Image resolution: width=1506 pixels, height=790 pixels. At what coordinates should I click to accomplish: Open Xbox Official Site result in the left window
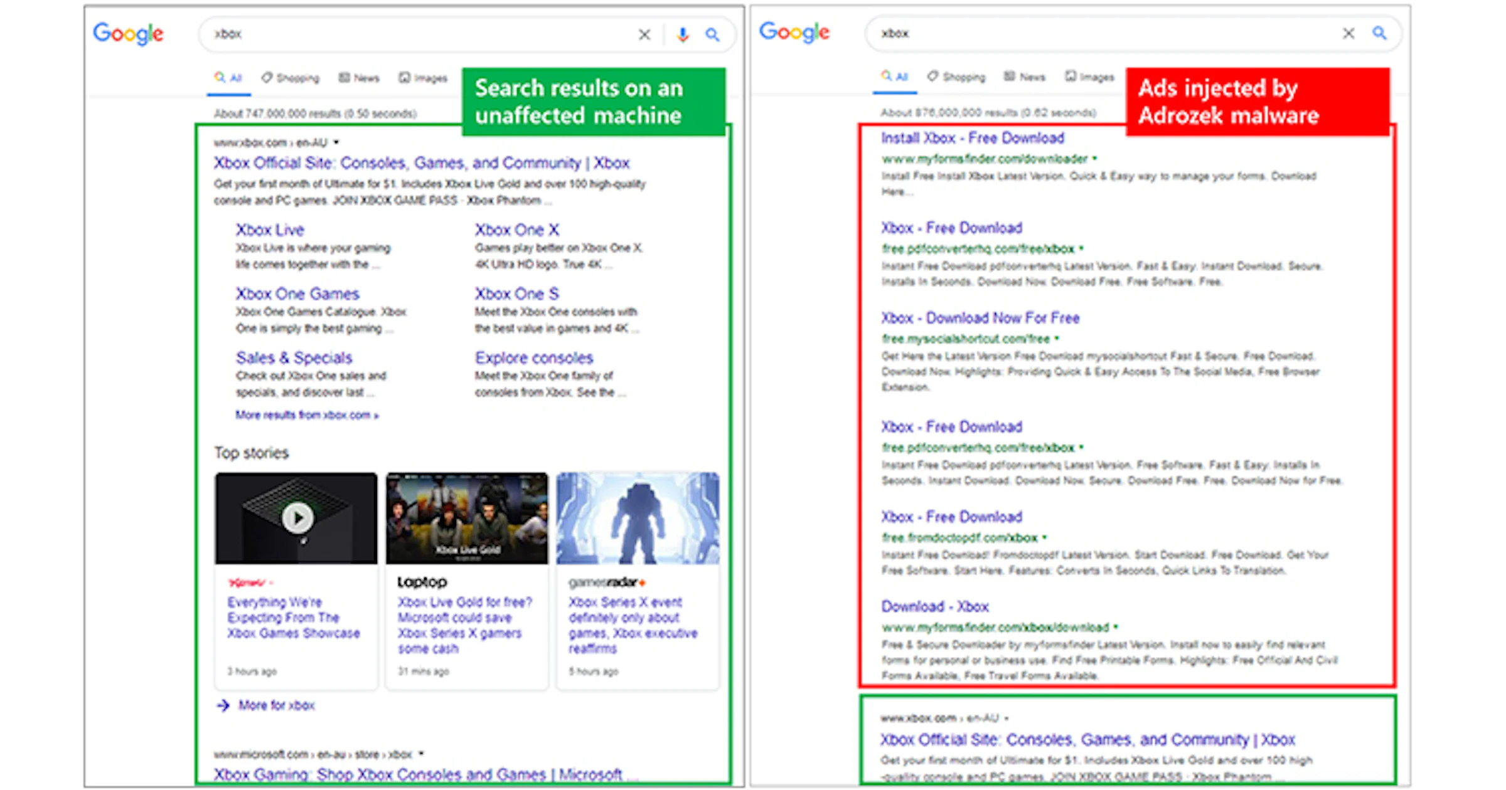click(x=422, y=163)
